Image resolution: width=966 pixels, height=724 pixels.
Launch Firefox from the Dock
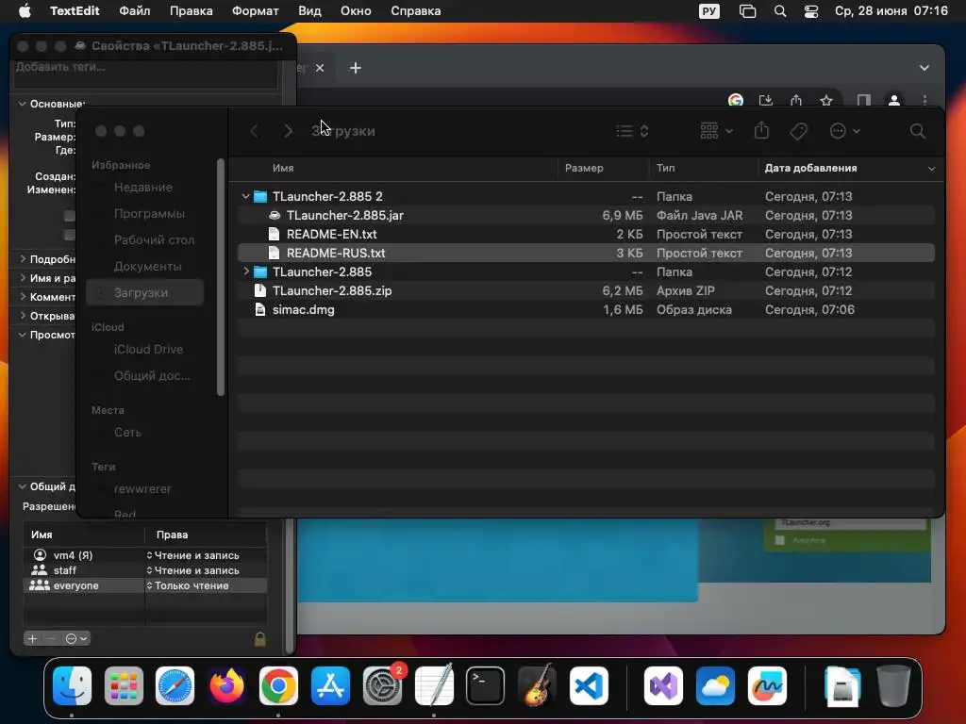click(x=226, y=685)
